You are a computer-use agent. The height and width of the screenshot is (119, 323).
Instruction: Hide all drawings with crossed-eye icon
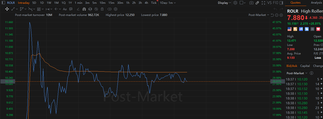96,9
